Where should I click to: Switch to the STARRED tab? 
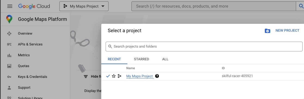pyautogui.click(x=142, y=59)
